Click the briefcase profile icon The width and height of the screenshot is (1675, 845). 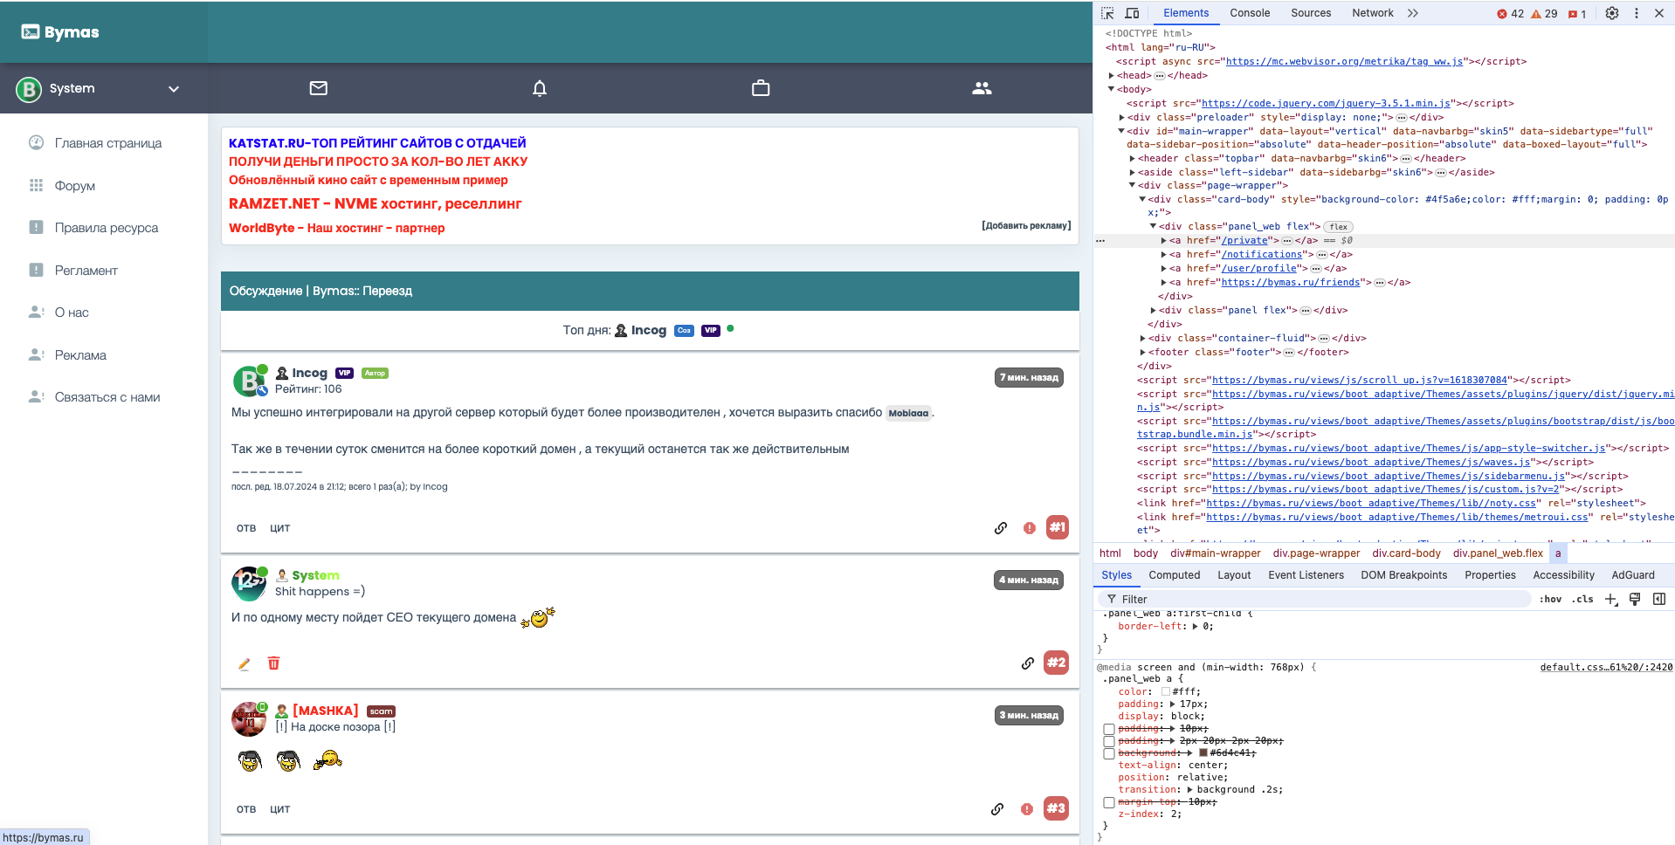pos(761,88)
